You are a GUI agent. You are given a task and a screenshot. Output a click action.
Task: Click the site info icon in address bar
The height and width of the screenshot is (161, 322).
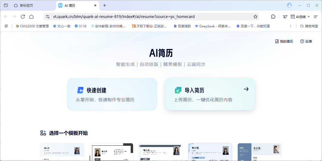48,17
